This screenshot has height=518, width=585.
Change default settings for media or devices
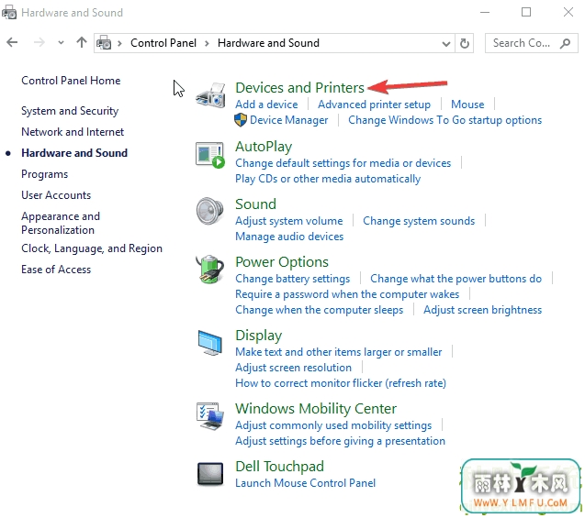coord(343,163)
